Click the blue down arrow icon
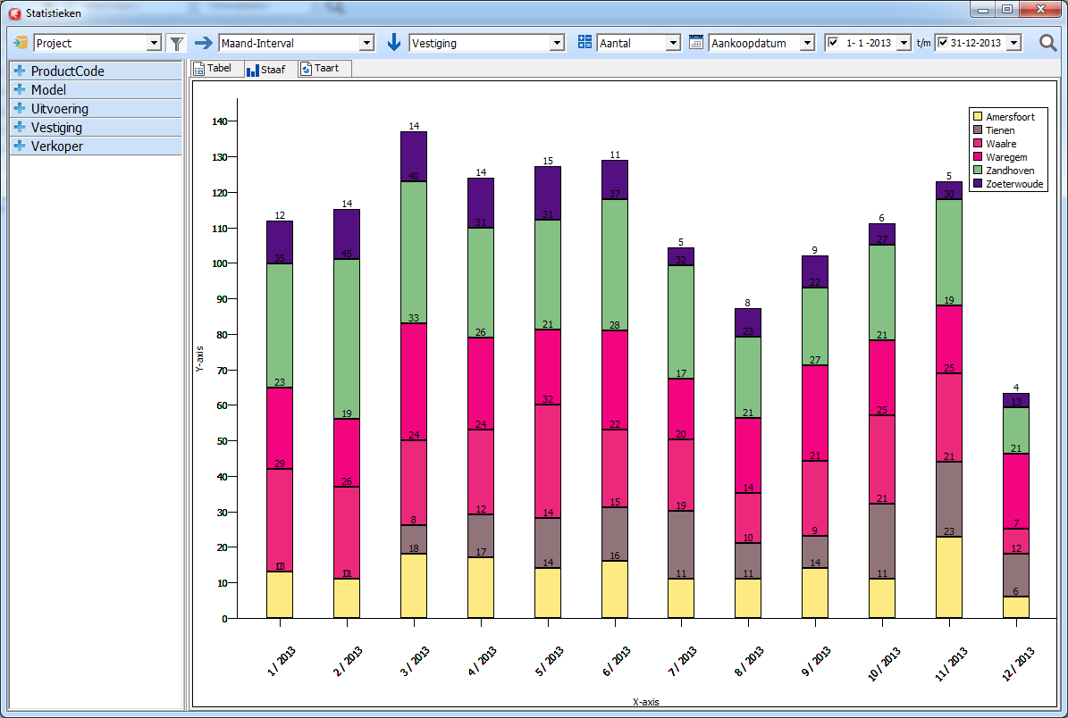The height and width of the screenshot is (718, 1068). tap(394, 43)
